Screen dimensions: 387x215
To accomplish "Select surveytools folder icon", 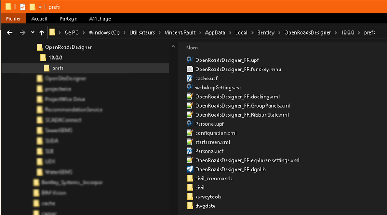I will click(x=190, y=197).
